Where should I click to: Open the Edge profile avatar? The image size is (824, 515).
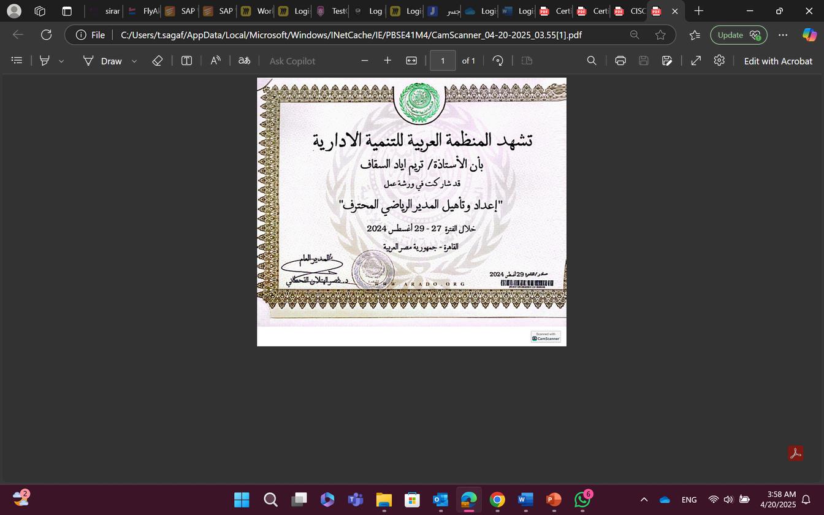13,11
